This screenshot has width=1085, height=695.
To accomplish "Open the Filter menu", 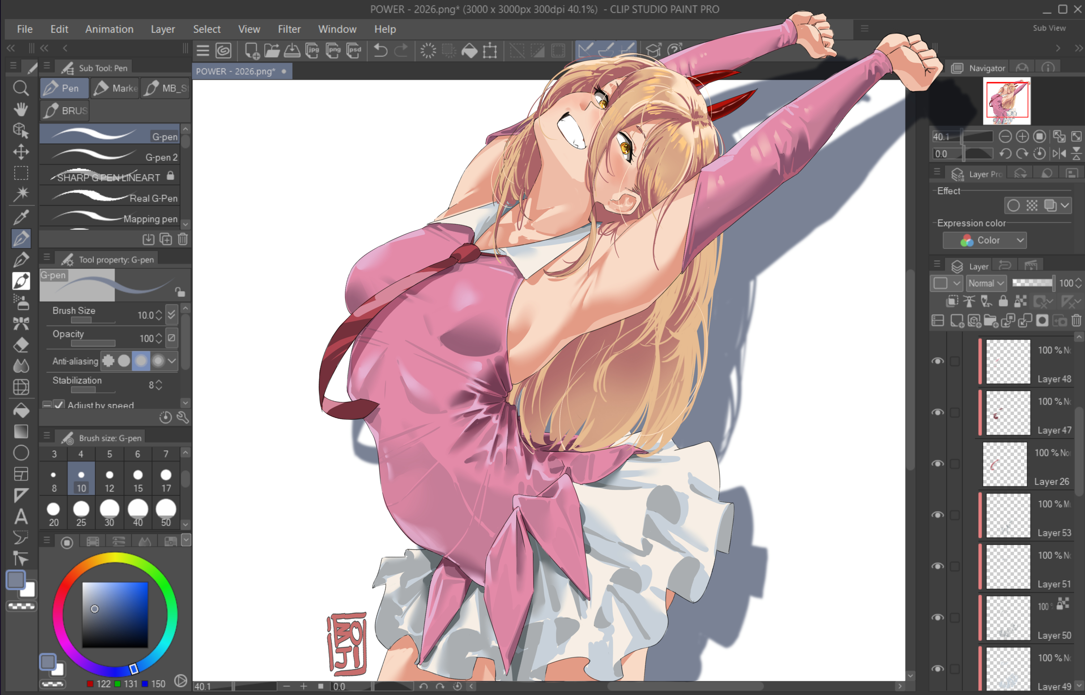I will click(289, 29).
